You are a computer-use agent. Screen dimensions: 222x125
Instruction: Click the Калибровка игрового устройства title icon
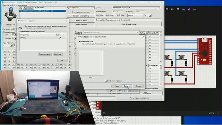point(79,37)
